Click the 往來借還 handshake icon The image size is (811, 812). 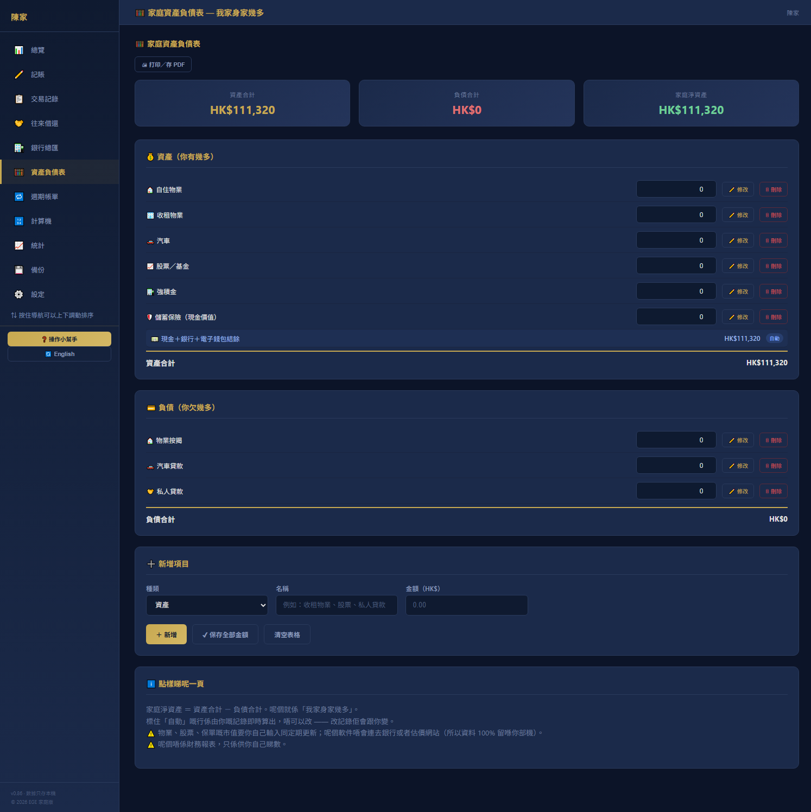pyautogui.click(x=19, y=123)
